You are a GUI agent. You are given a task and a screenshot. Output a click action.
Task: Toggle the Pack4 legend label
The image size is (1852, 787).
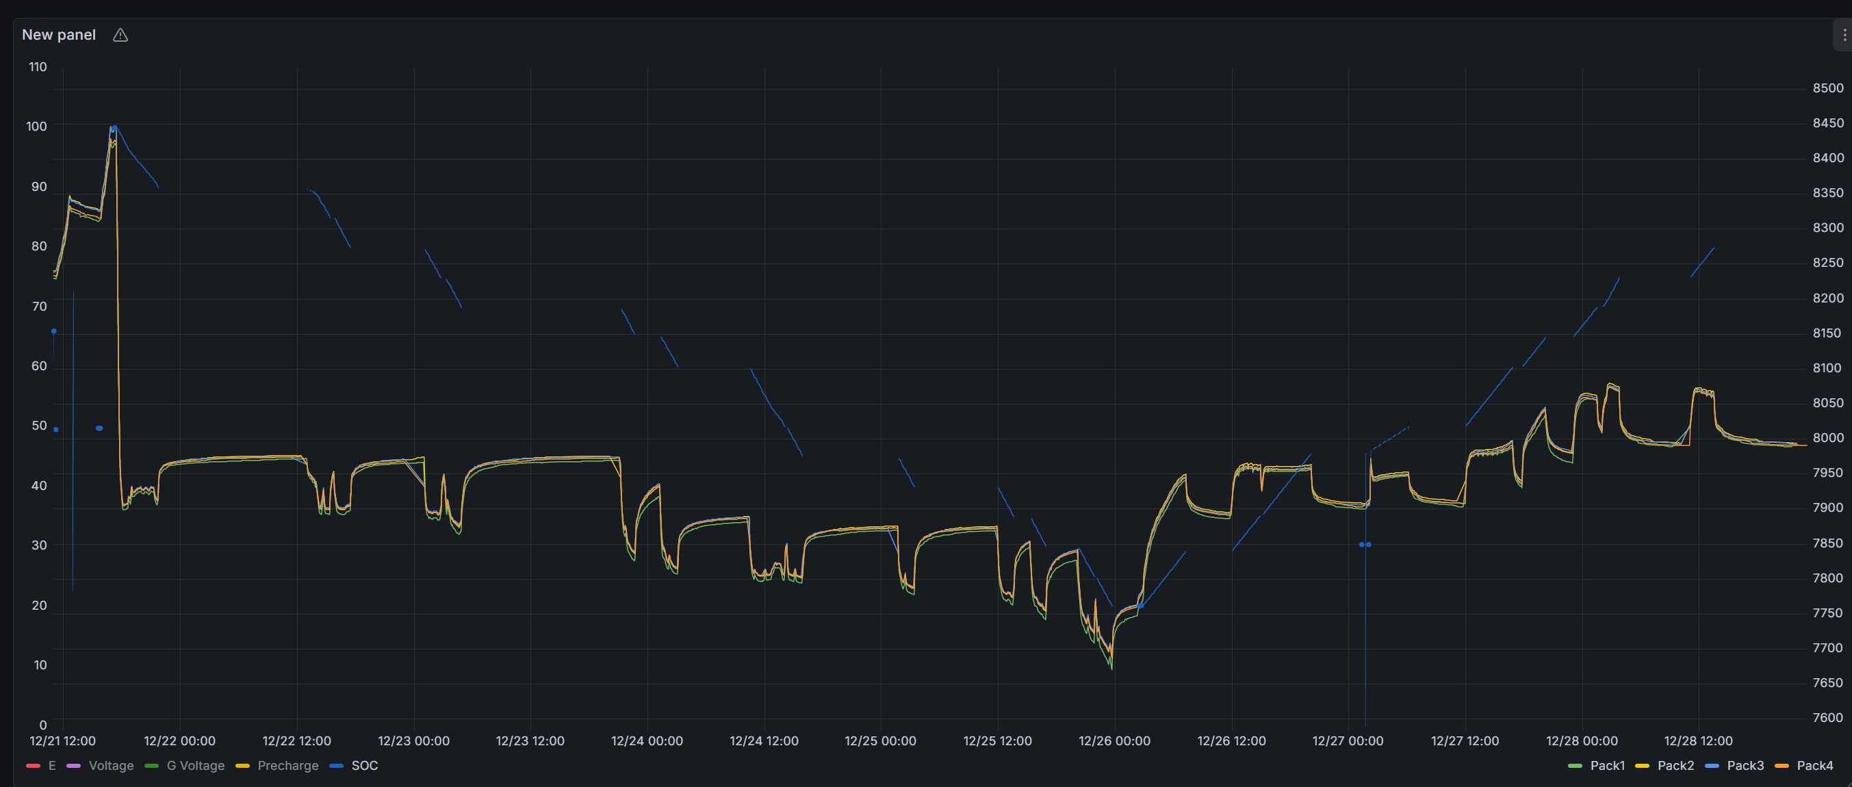tap(1814, 765)
